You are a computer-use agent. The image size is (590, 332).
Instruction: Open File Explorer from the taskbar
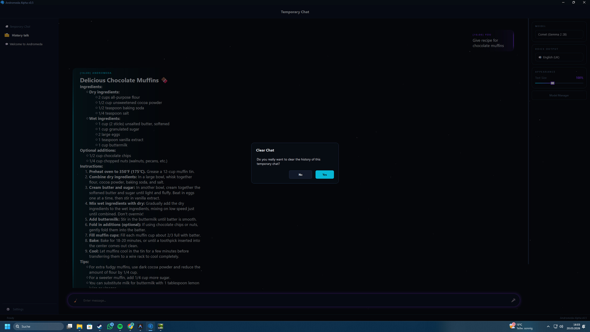click(x=79, y=326)
